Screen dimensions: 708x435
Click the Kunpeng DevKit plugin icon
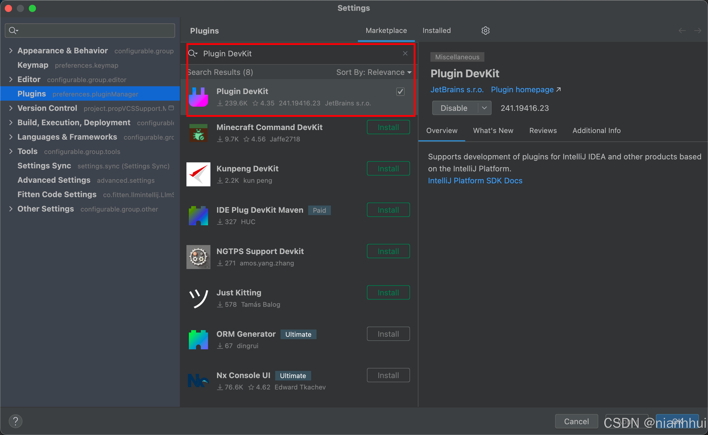tap(198, 174)
